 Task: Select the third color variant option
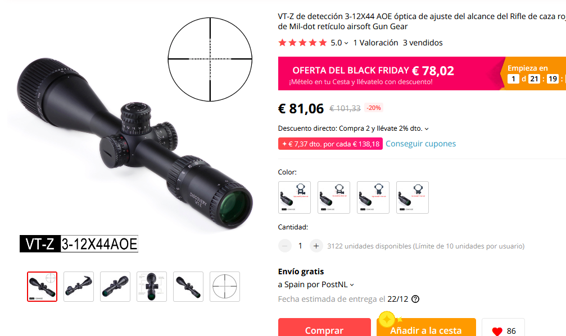pyautogui.click(x=373, y=197)
